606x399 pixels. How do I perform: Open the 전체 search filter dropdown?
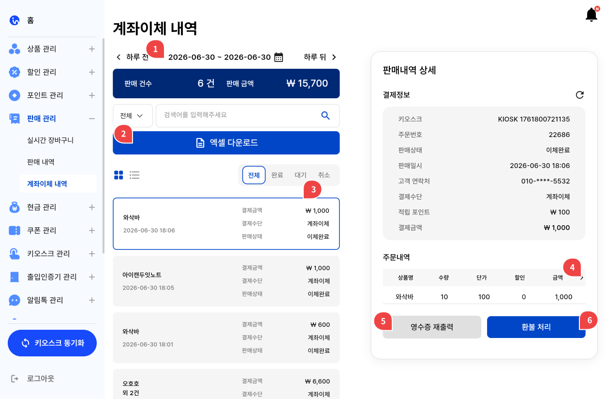click(x=133, y=116)
